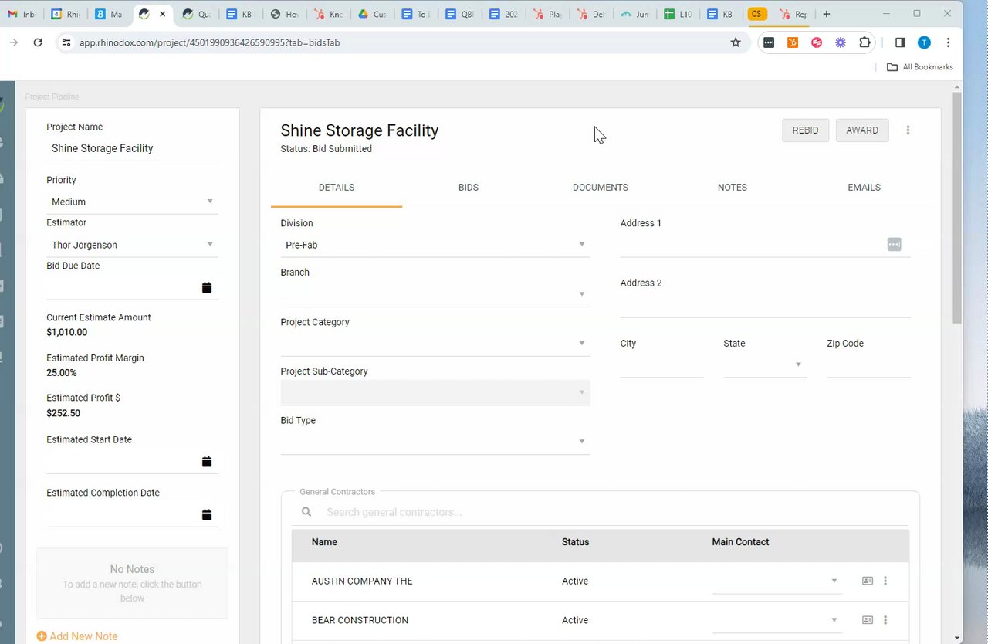
Task: Bookmark this page with star icon
Action: (736, 42)
